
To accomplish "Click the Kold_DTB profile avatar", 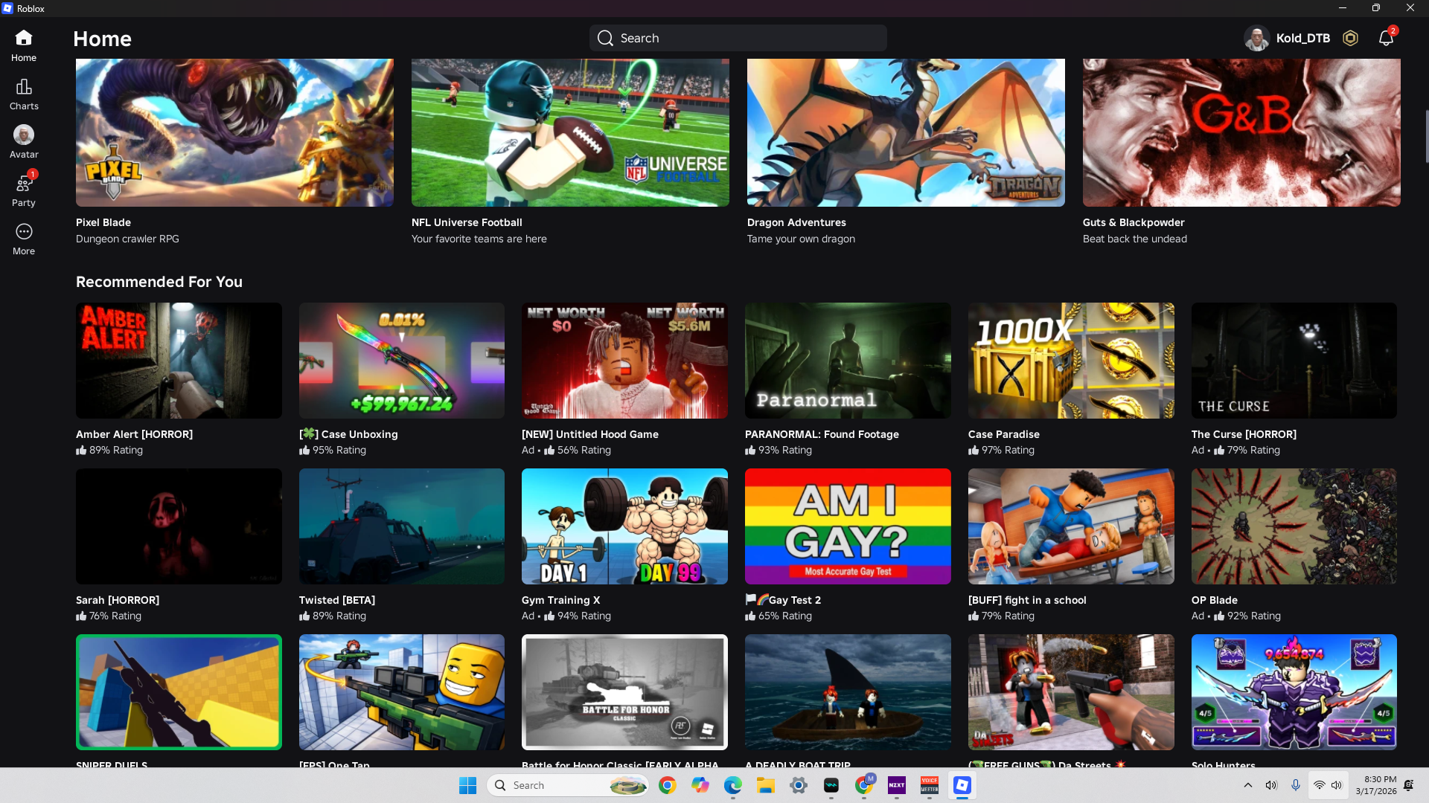I will [x=1256, y=38].
